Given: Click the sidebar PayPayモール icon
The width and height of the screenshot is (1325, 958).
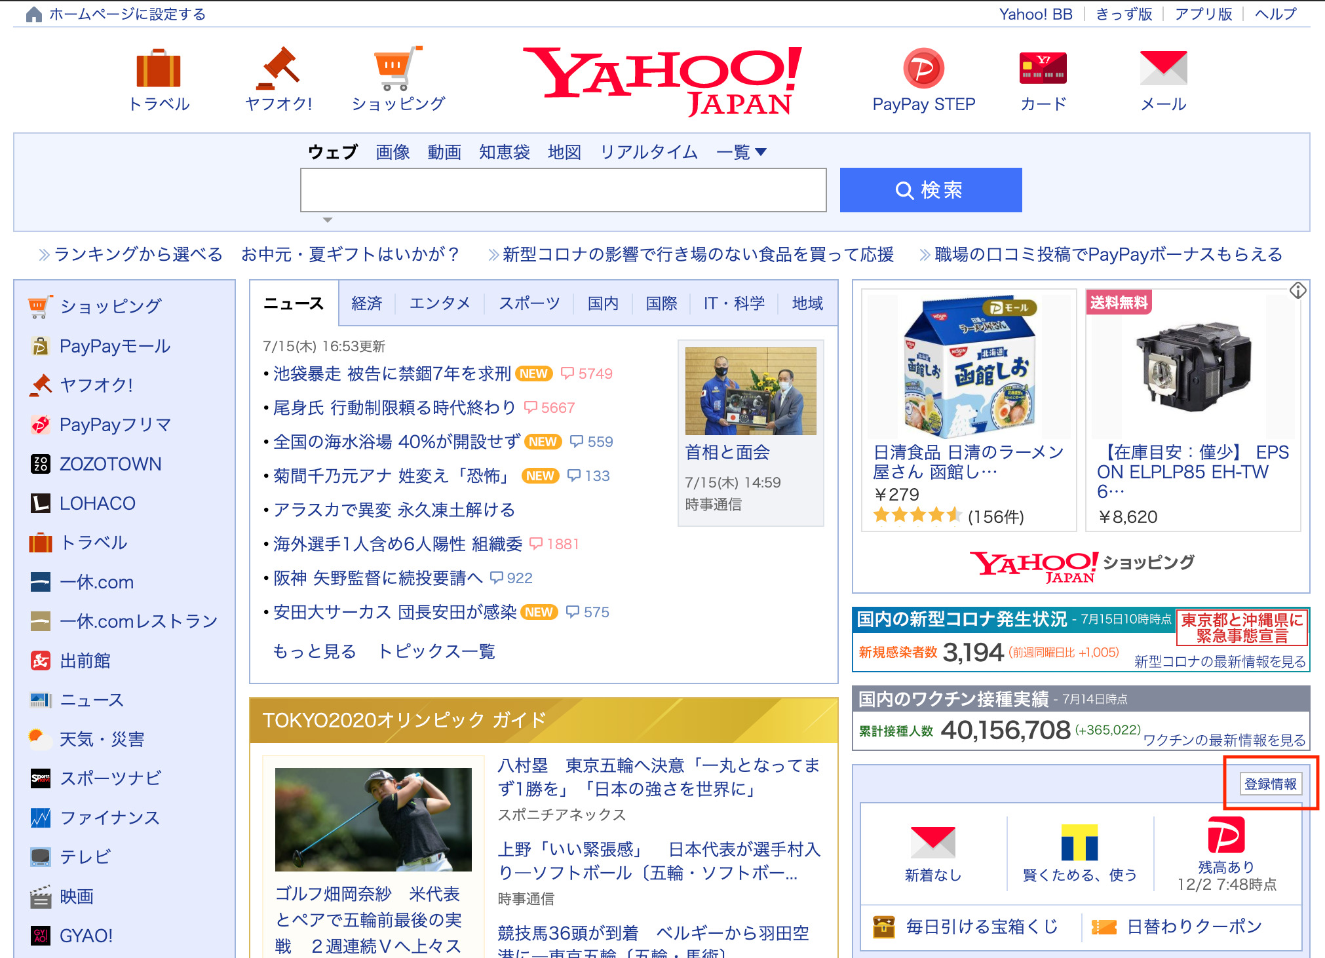Looking at the screenshot, I should [x=40, y=346].
